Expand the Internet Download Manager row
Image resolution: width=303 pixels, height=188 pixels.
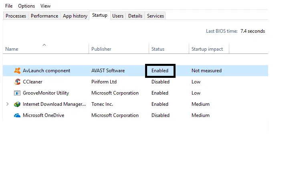pos(8,104)
